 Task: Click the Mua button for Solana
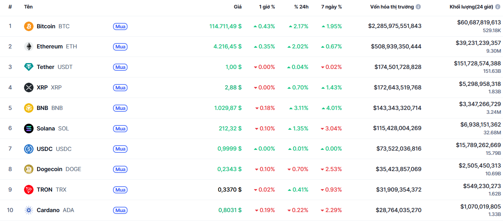[x=120, y=128]
